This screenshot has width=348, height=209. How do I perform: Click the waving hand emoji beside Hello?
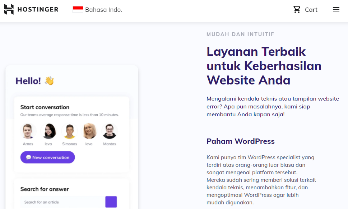[49, 81]
